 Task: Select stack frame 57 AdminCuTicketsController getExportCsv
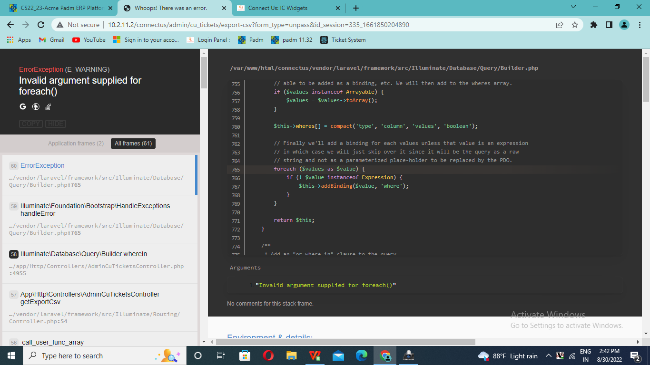tap(99, 307)
